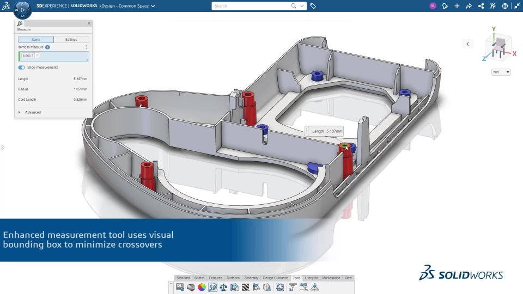
Task: Click the Items to measure selection box
Action: pos(54,56)
